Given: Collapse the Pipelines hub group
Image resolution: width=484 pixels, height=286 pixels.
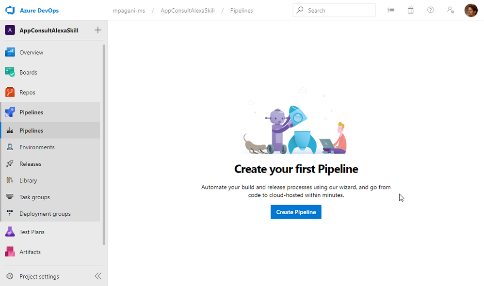Looking at the screenshot, I should click(x=51, y=112).
